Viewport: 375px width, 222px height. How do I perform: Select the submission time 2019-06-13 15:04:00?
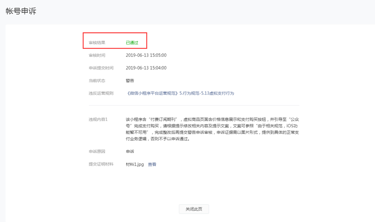pos(146,68)
